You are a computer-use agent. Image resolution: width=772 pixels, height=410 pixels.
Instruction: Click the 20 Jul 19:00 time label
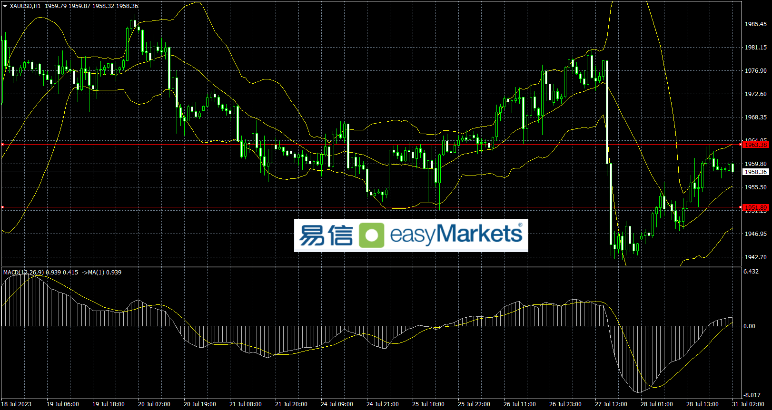pyautogui.click(x=200, y=404)
